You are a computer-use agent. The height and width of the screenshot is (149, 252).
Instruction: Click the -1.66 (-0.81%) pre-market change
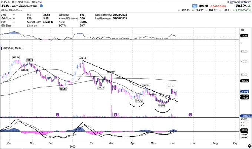pyautogui.click(x=218, y=6)
